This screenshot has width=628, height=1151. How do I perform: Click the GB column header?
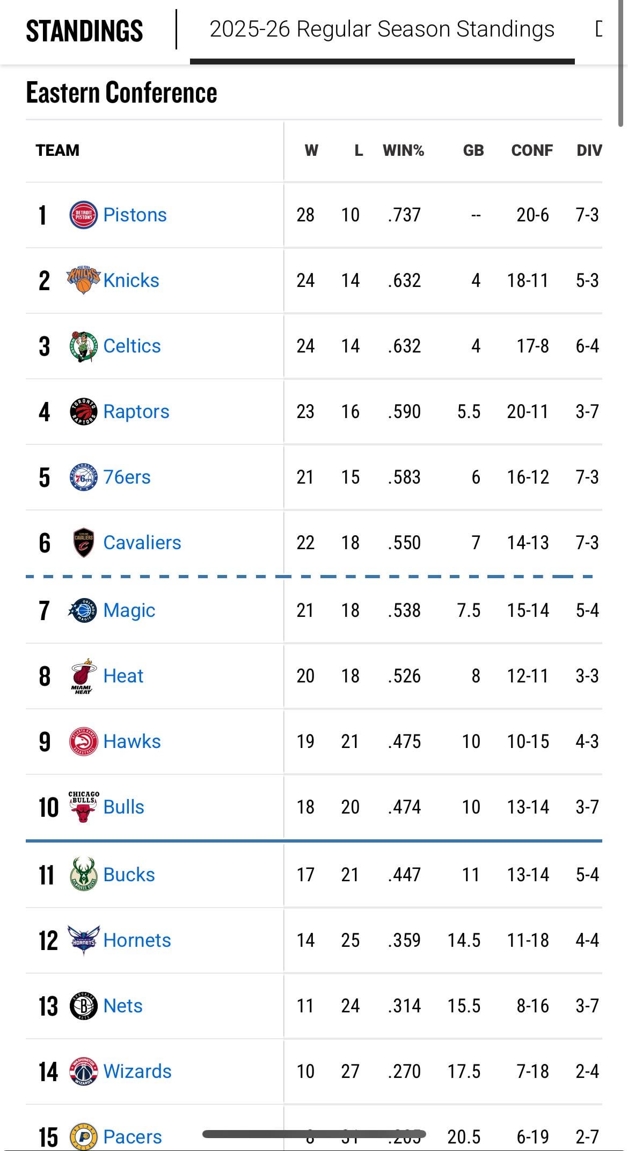point(473,150)
